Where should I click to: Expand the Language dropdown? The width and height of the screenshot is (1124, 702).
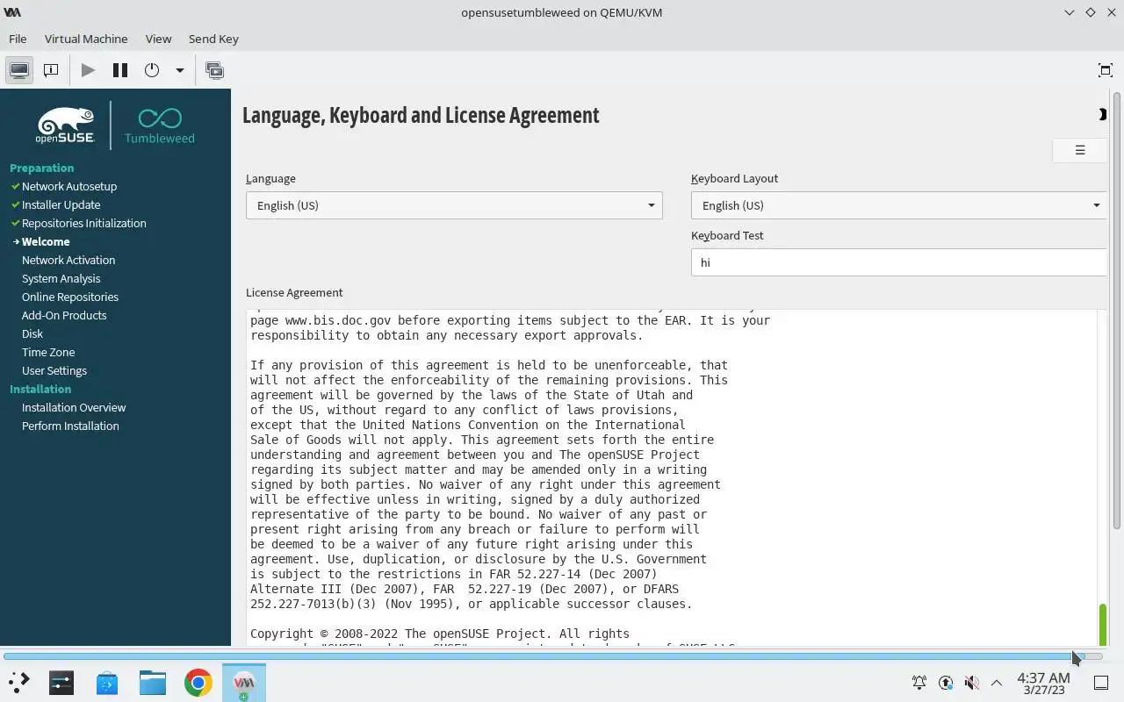[x=454, y=205]
